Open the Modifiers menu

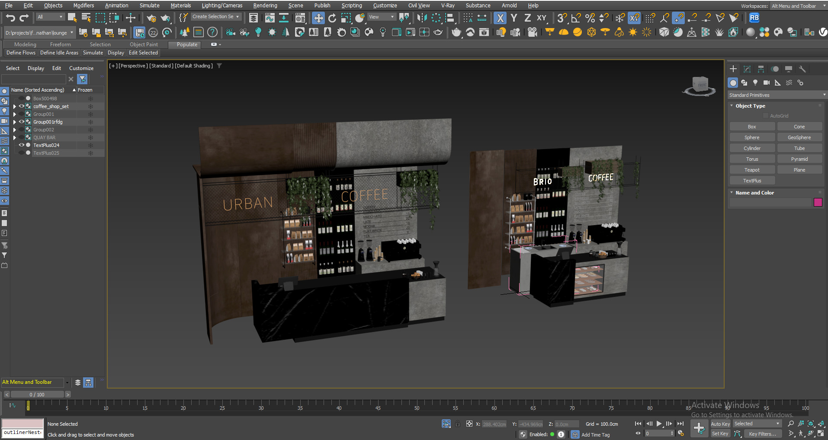click(x=83, y=5)
